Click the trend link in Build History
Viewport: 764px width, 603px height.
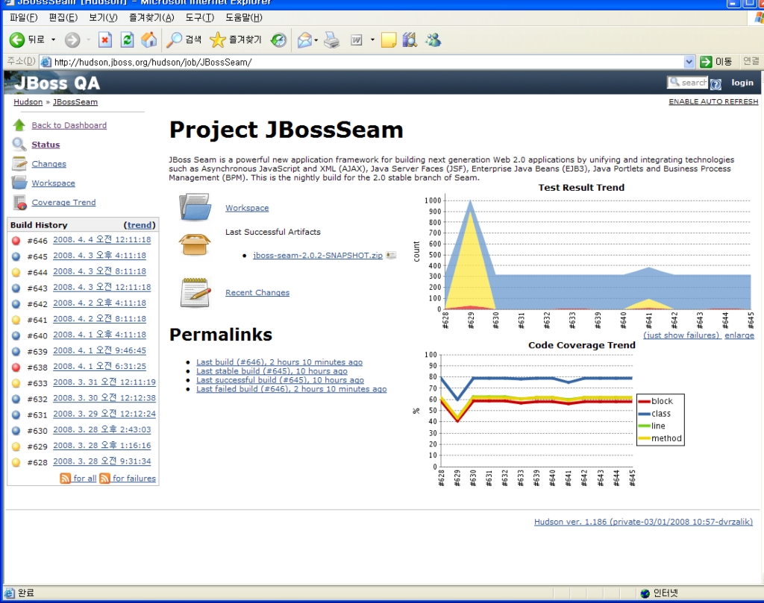coord(140,225)
